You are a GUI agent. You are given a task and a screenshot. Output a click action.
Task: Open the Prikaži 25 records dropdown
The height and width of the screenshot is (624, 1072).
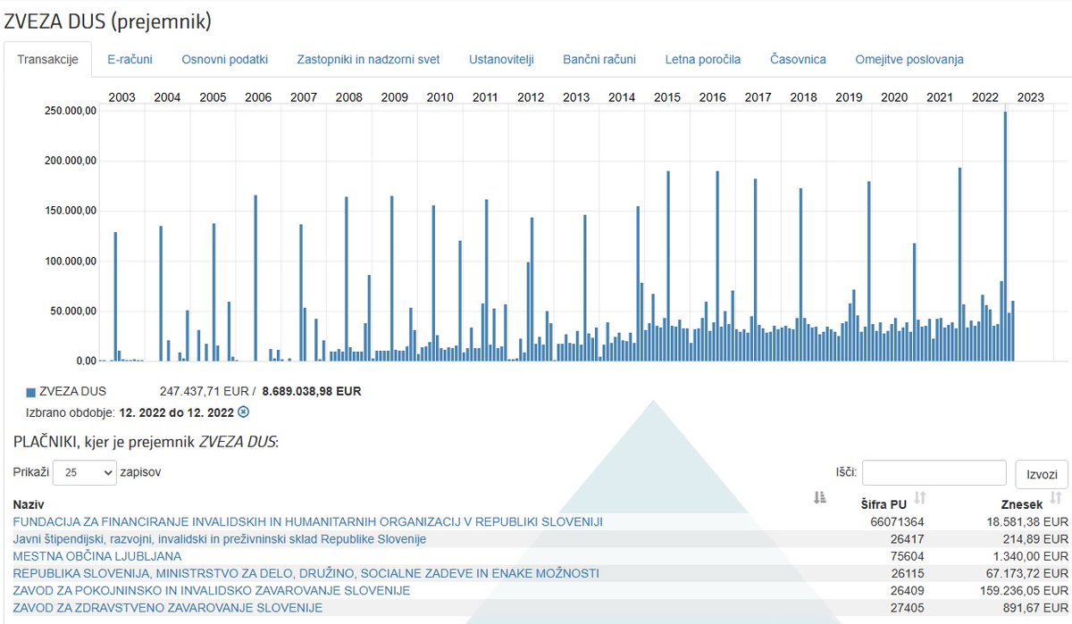coord(85,472)
